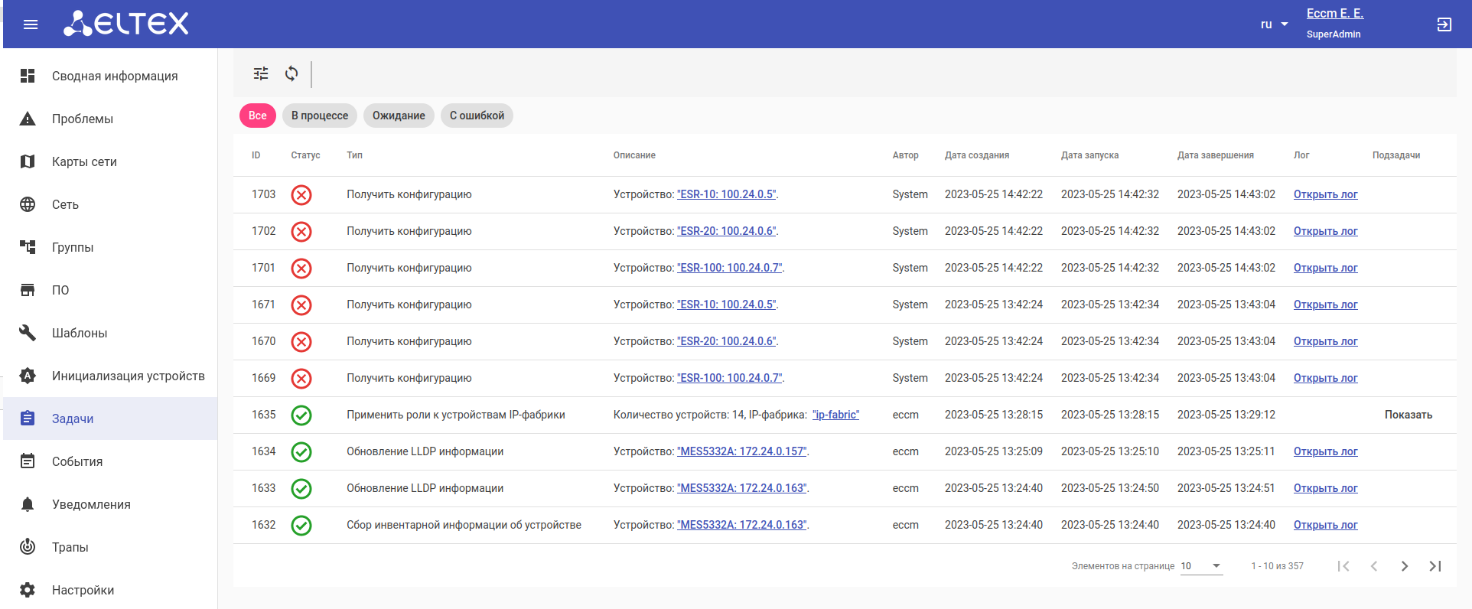Click failed status icon of task 1703
Image resolution: width=1472 pixels, height=609 pixels.
tap(301, 195)
